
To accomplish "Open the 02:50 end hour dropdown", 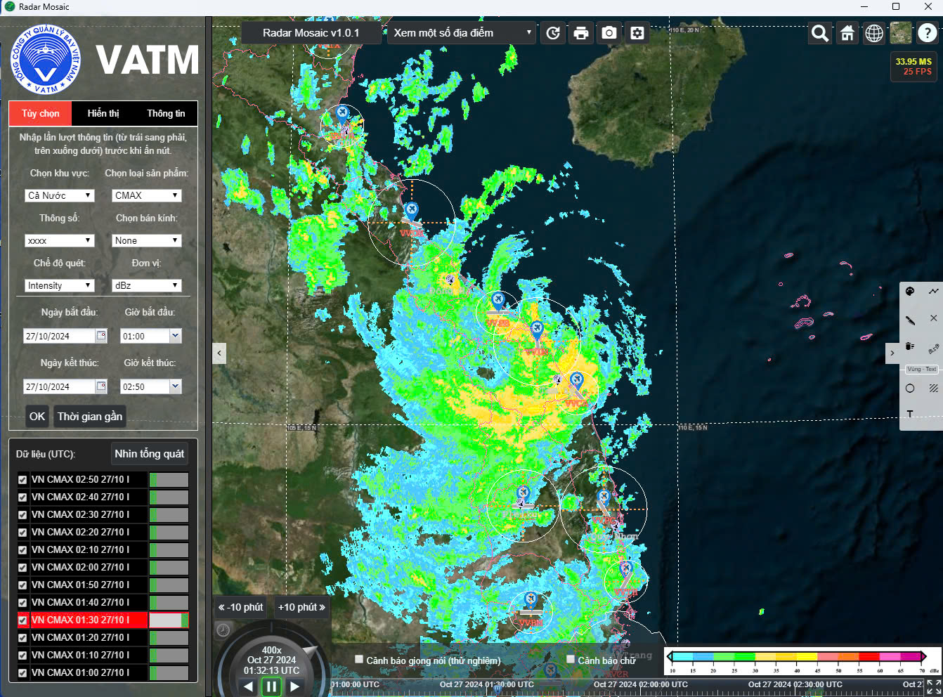I will click(x=176, y=386).
